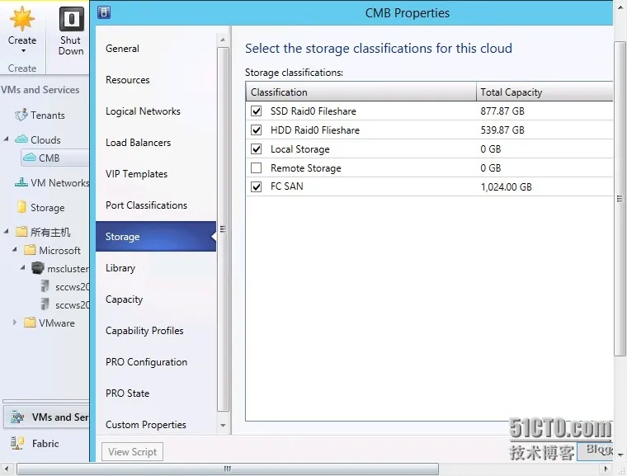627x476 pixels.
Task: Open the Create dropdown arrow
Action: (23, 51)
